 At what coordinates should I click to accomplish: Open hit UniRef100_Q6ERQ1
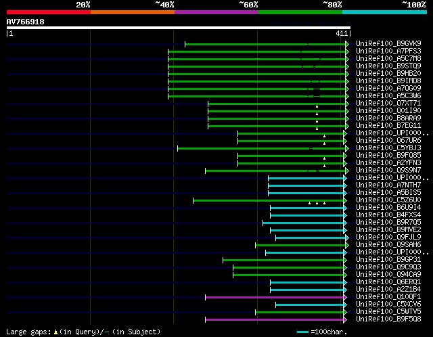(x=388, y=282)
